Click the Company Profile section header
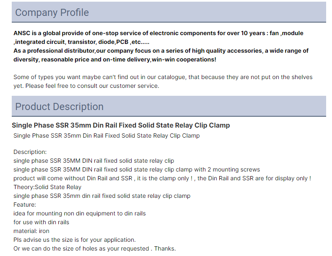The height and width of the screenshot is (256, 332). (169, 12)
